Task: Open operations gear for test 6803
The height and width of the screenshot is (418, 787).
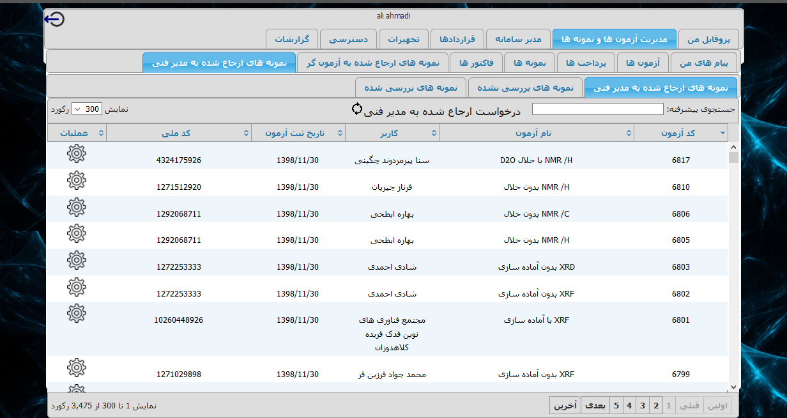Action: [77, 260]
